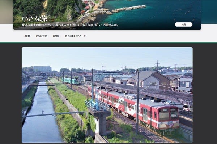Click the 小さな旅 program title
The height and width of the screenshot is (144, 217).
(x=35, y=19)
